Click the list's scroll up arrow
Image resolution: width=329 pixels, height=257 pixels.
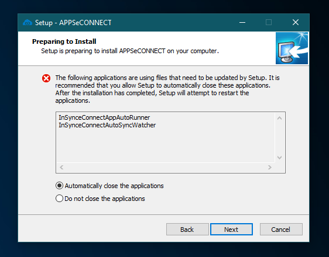[x=279, y=118]
